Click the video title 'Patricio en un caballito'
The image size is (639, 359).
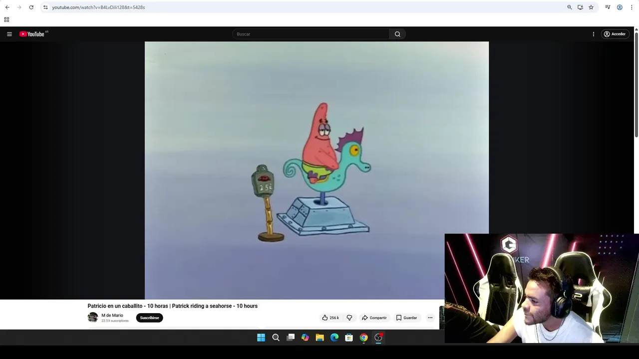tap(173, 306)
